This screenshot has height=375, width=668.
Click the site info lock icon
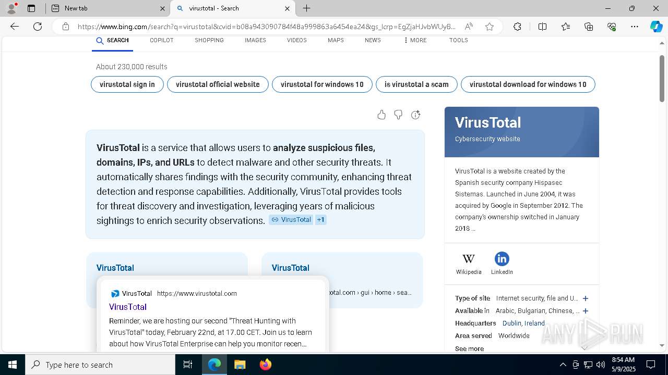coord(66,27)
